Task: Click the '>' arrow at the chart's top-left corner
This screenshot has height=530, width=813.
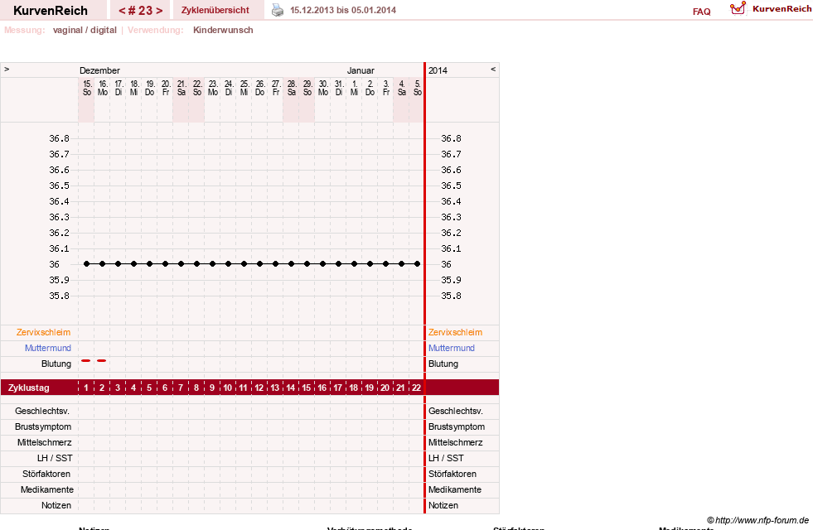Action: [x=7, y=69]
